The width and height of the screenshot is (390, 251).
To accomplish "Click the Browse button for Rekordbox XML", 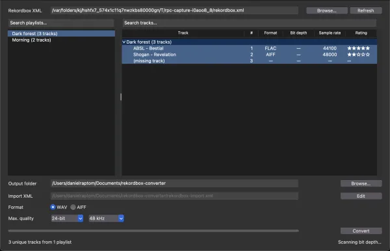I will pyautogui.click(x=326, y=10).
